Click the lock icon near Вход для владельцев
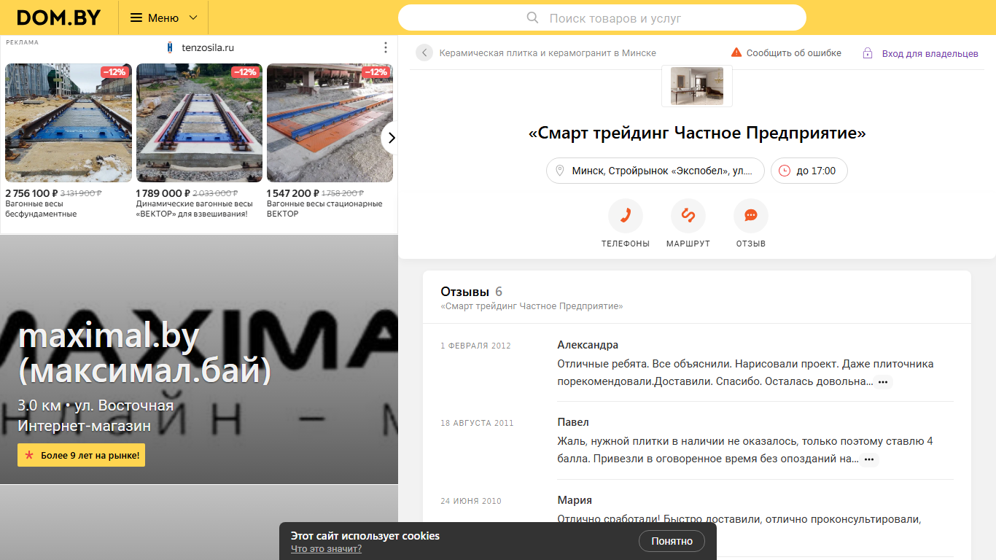This screenshot has height=560, width=996. pyautogui.click(x=868, y=53)
